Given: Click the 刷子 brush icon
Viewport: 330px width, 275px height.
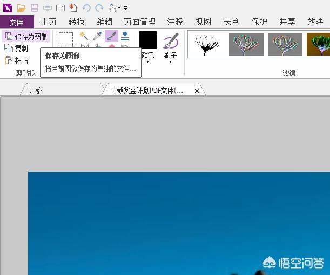Looking at the screenshot, I should [171, 41].
